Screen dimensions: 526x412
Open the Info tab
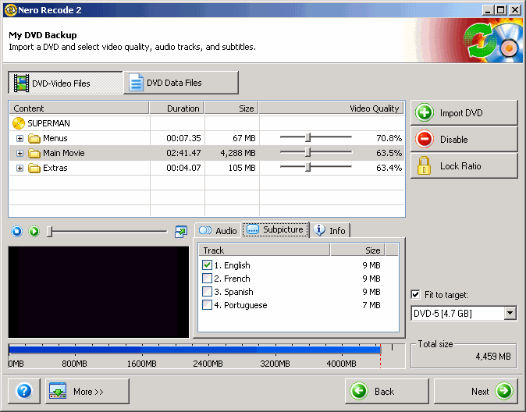(x=331, y=230)
